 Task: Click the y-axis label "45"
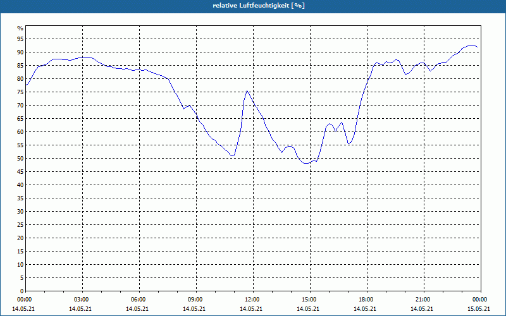tap(20, 171)
